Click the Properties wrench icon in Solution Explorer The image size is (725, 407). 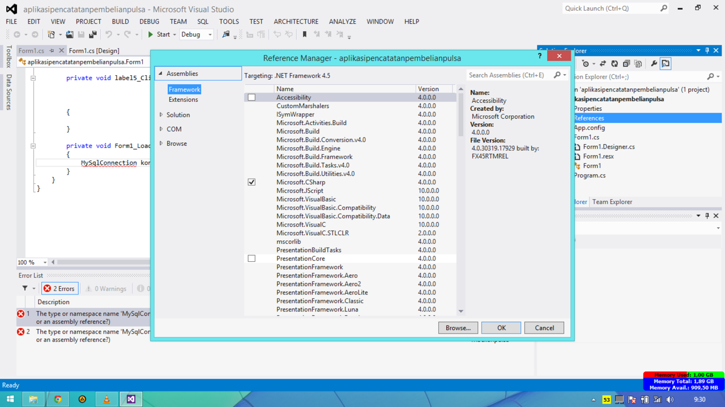[x=654, y=64]
